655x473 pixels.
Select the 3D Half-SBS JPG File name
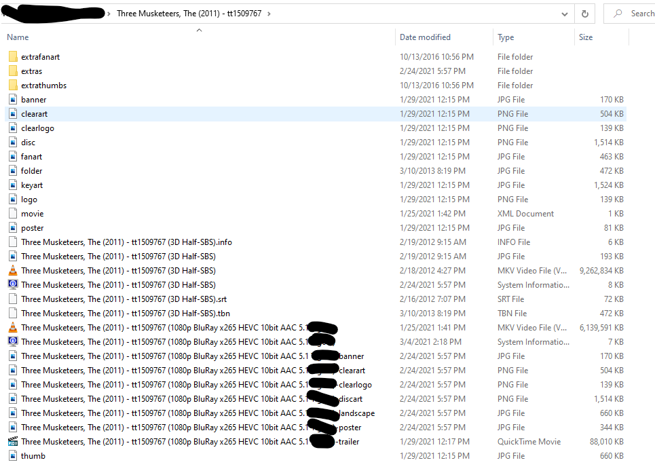118,257
